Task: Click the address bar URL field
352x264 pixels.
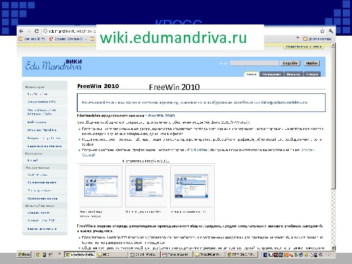Action: [72, 31]
